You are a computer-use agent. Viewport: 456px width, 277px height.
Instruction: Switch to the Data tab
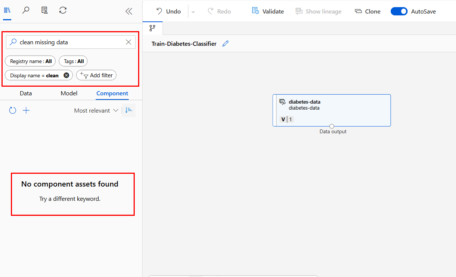[x=26, y=93]
